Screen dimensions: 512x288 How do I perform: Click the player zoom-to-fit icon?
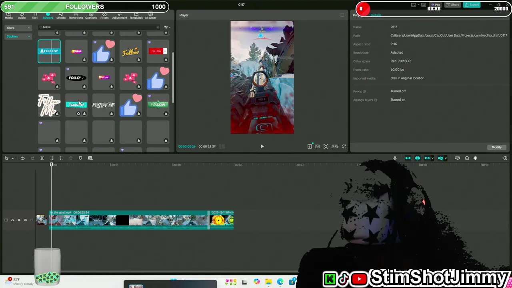326,146
